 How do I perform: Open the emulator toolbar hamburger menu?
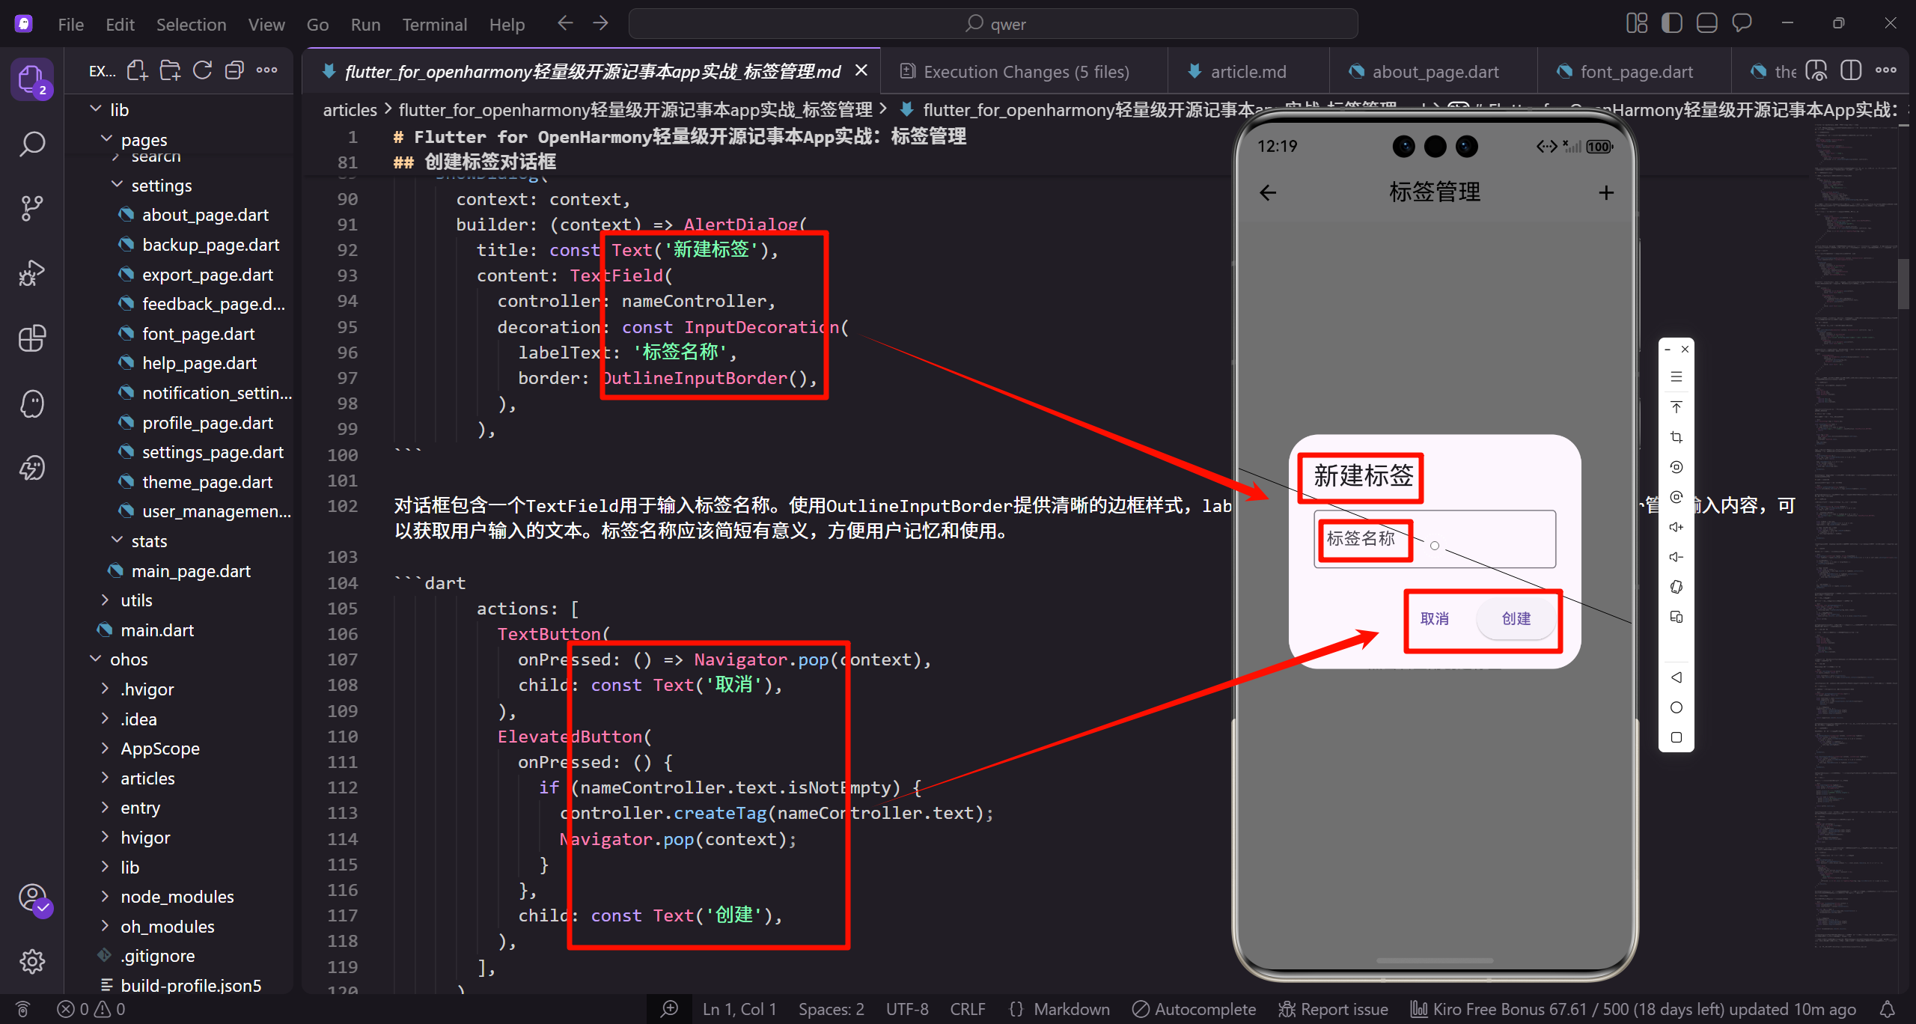[1676, 377]
